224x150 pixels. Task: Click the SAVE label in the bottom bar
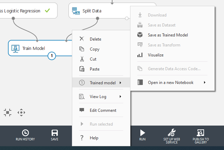click(x=55, y=139)
